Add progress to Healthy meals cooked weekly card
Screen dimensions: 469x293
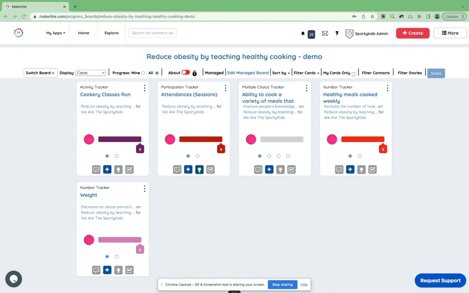(350, 169)
